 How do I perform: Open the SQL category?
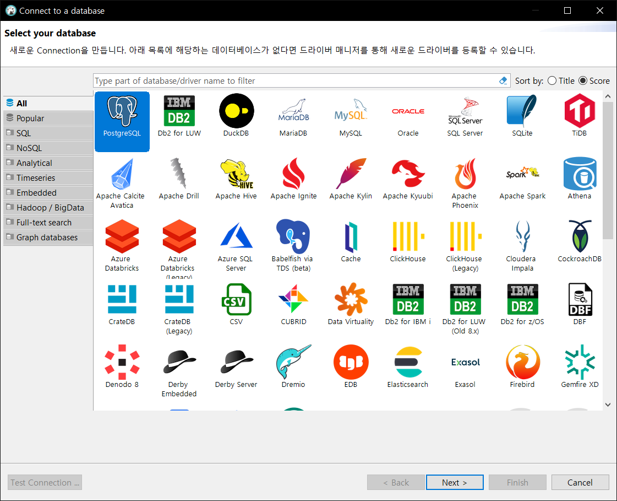48,133
